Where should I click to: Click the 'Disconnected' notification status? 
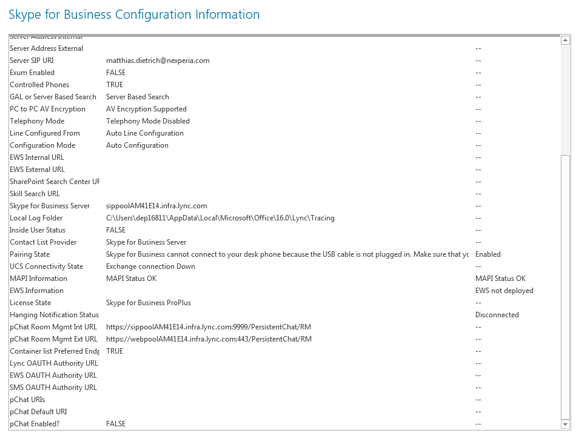[x=497, y=315]
